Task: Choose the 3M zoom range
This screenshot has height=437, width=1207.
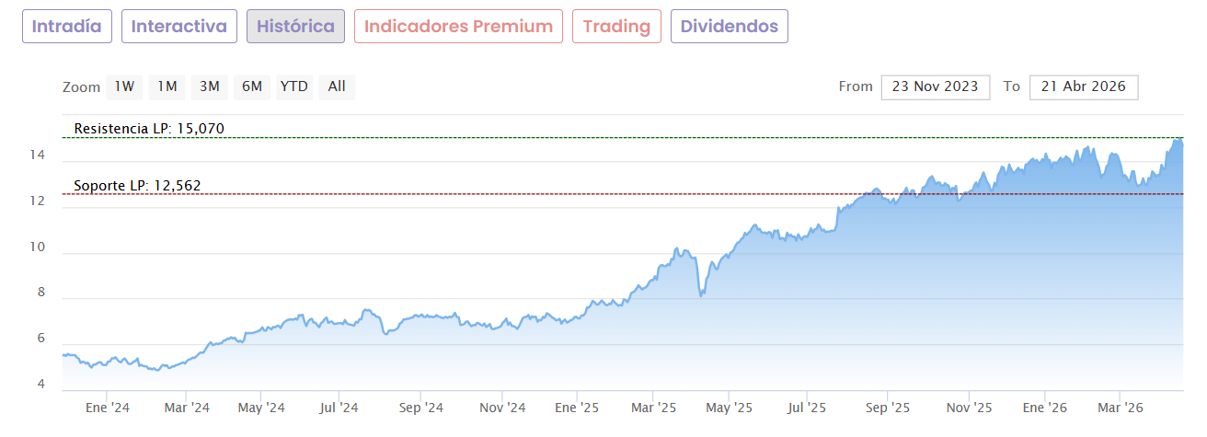Action: [x=209, y=86]
